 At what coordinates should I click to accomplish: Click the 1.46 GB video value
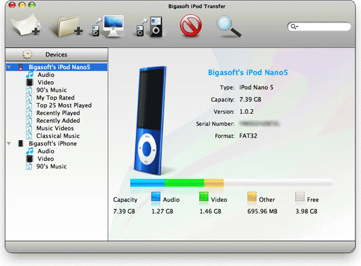210,211
